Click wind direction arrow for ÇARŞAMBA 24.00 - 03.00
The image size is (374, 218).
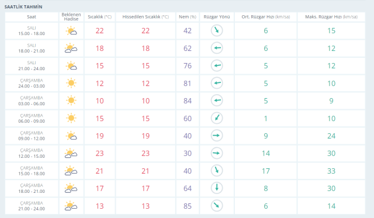pos(217,83)
